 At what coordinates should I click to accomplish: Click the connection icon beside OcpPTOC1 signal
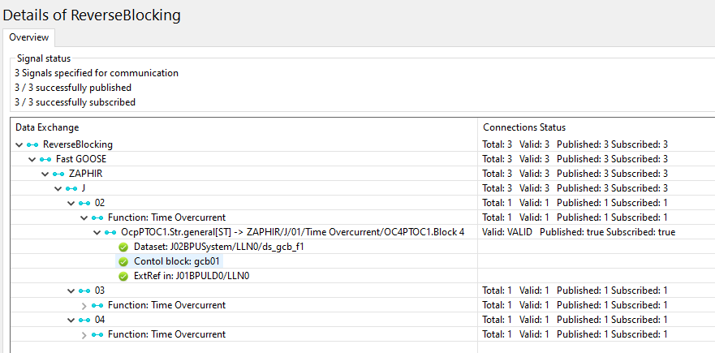click(x=110, y=232)
